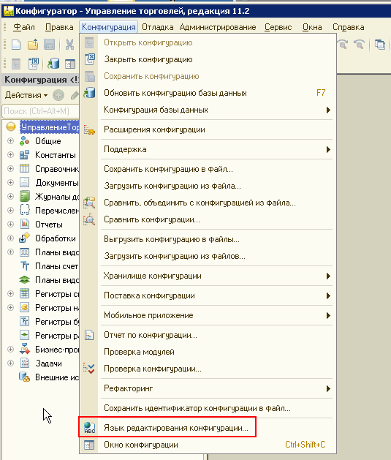This screenshot has width=391, height=460.
Task: Expand the Справочники tree node
Action: click(10, 169)
